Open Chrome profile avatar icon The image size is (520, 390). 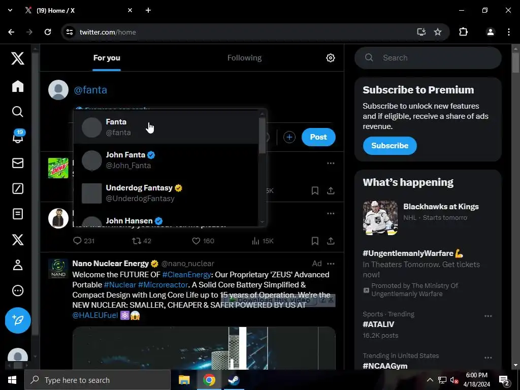490,32
